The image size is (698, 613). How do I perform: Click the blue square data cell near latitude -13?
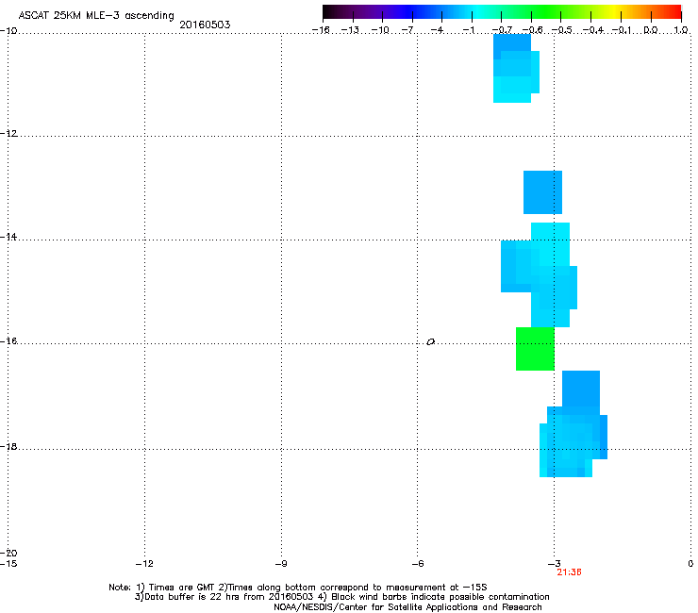coord(542,192)
